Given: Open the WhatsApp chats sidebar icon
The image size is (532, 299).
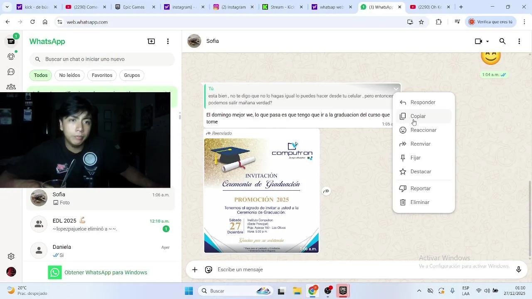Looking at the screenshot, I should pyautogui.click(x=11, y=41).
